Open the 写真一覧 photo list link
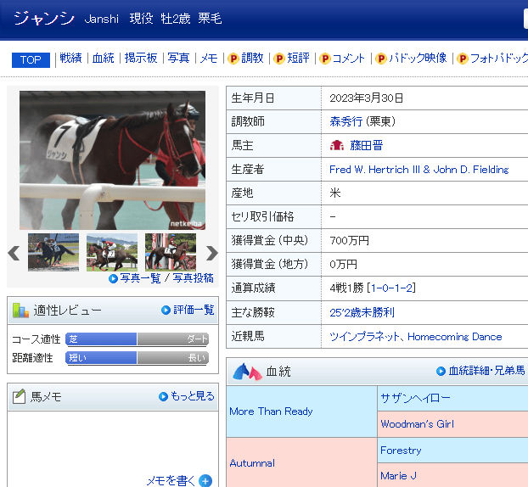528x487 pixels. click(140, 278)
